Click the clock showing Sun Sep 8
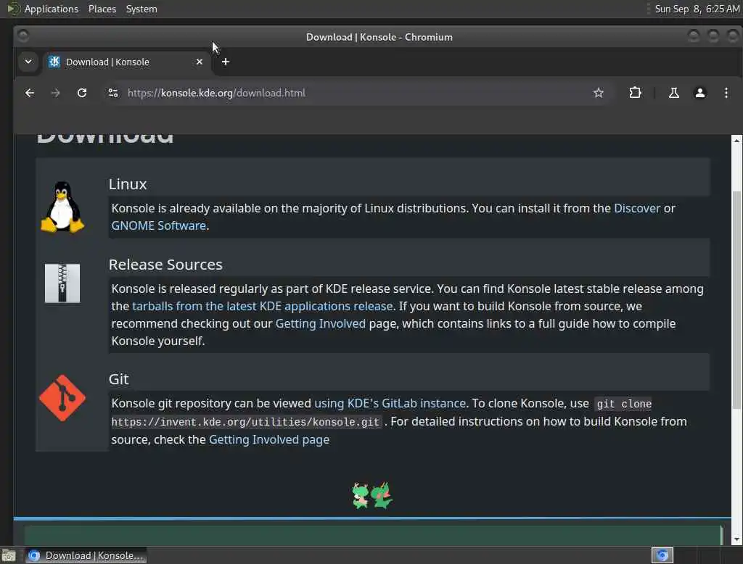 click(x=697, y=9)
